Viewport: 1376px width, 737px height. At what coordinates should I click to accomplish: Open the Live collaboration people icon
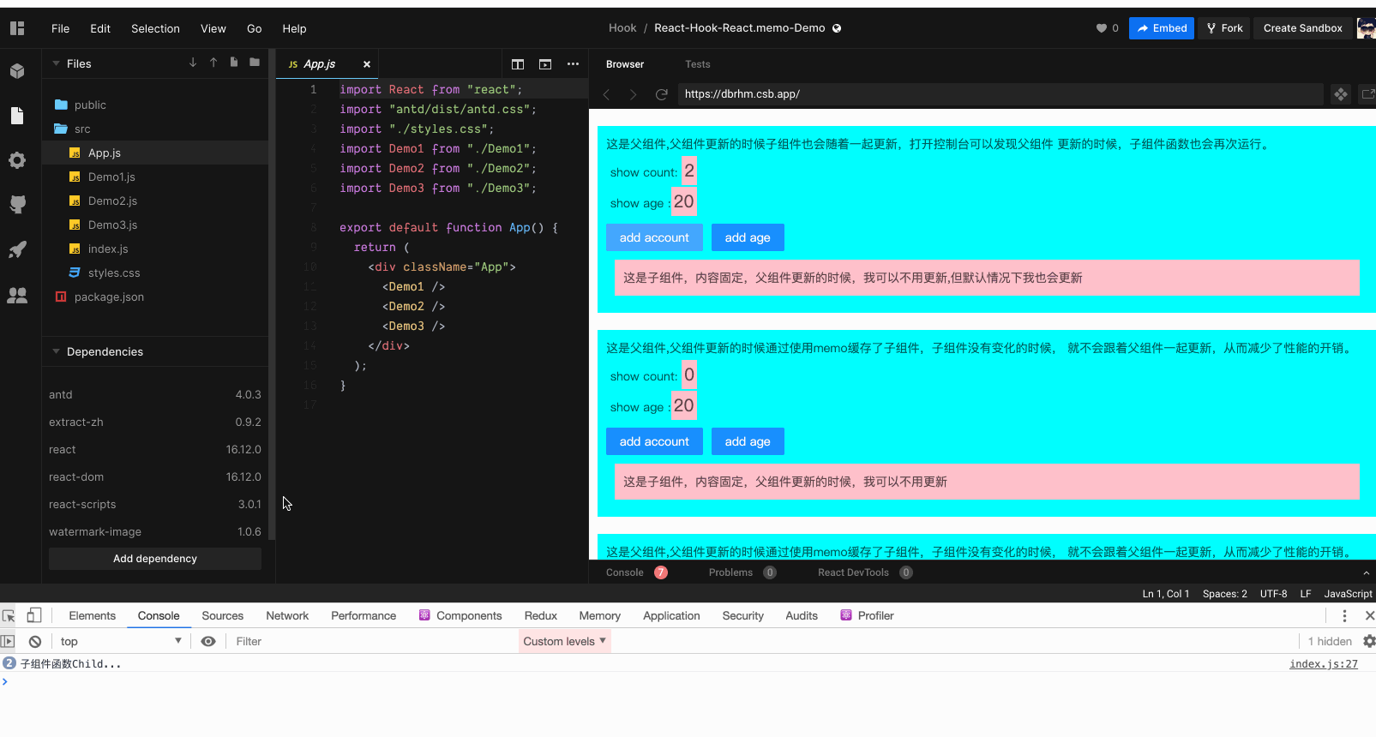(17, 295)
